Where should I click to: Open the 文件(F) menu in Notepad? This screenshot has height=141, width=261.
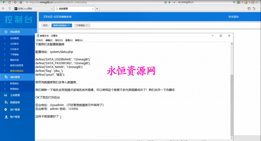coord(39,40)
